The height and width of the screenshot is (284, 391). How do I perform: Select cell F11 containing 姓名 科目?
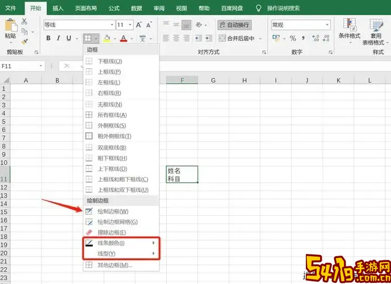tap(182, 174)
